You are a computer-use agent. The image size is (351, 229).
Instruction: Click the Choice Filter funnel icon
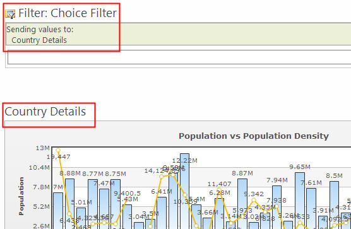coord(10,14)
